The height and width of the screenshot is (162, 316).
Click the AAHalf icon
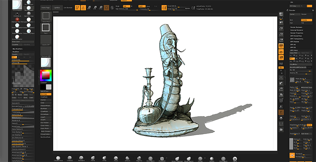click(281, 40)
